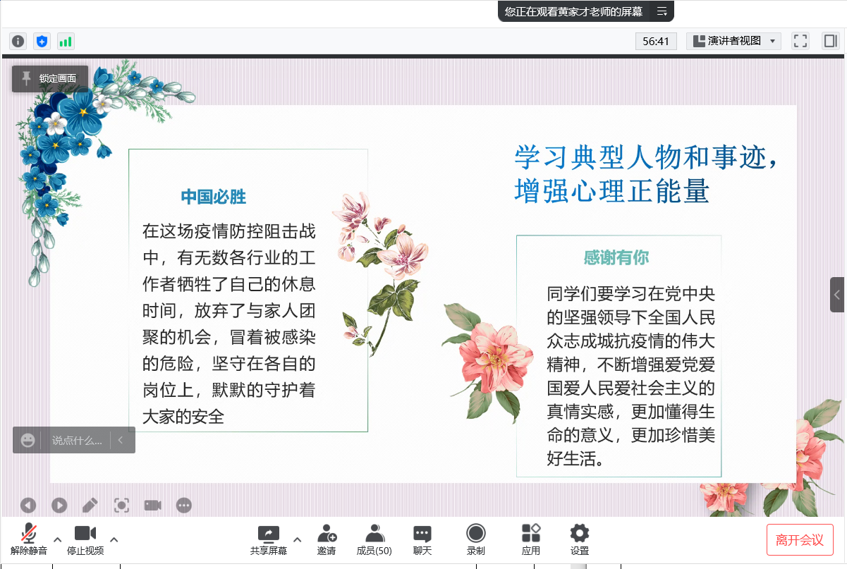The image size is (847, 569).
Task: Open the 聊天 chat panel
Action: pos(422,539)
